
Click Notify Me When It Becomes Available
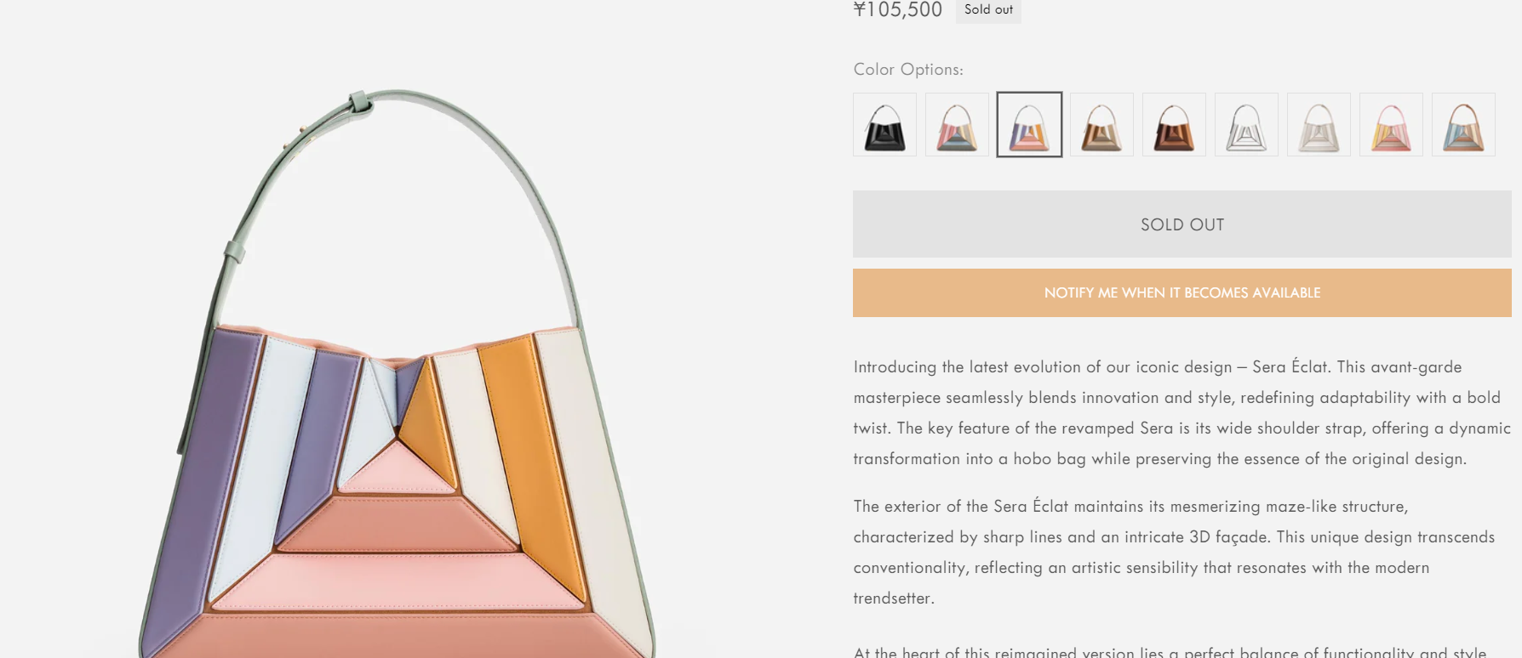tap(1182, 293)
